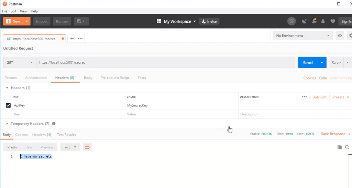Toggle line wrap icon
Viewport: 352px width, 188px height.
point(87,147)
